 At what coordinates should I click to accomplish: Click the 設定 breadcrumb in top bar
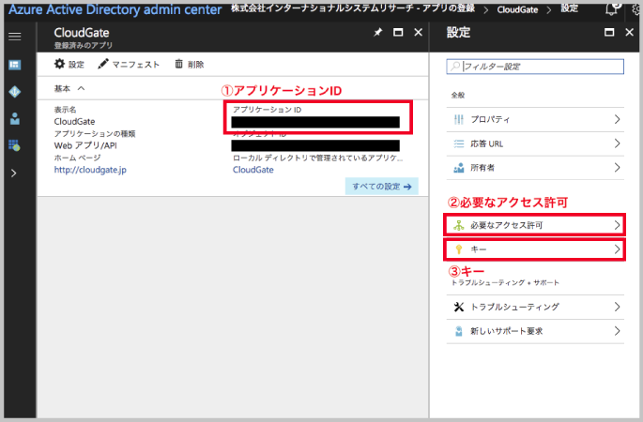point(569,8)
